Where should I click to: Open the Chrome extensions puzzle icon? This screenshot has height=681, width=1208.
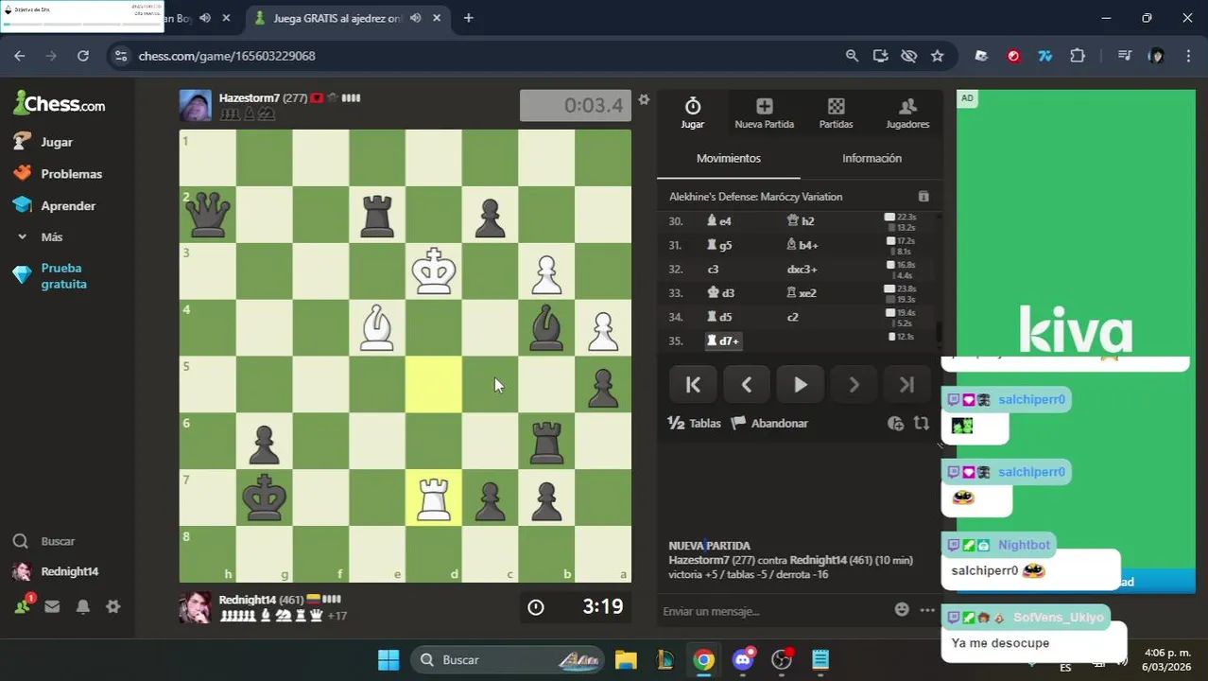[x=1077, y=56]
